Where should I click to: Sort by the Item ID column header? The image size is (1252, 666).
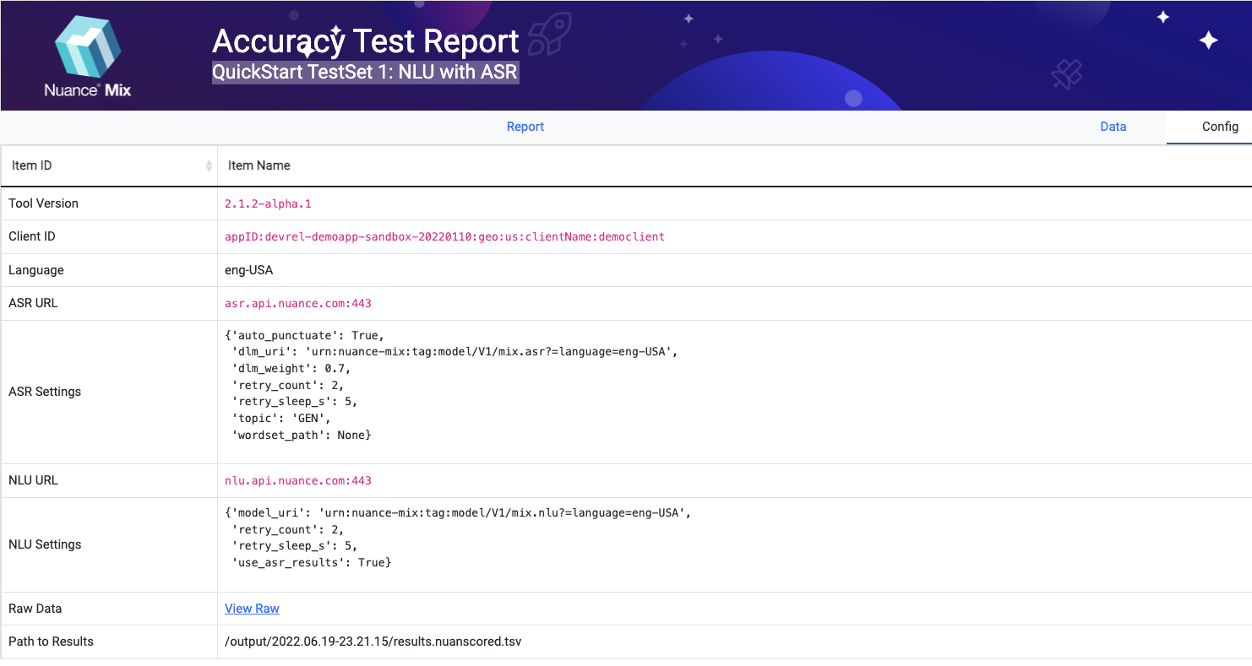tap(32, 165)
